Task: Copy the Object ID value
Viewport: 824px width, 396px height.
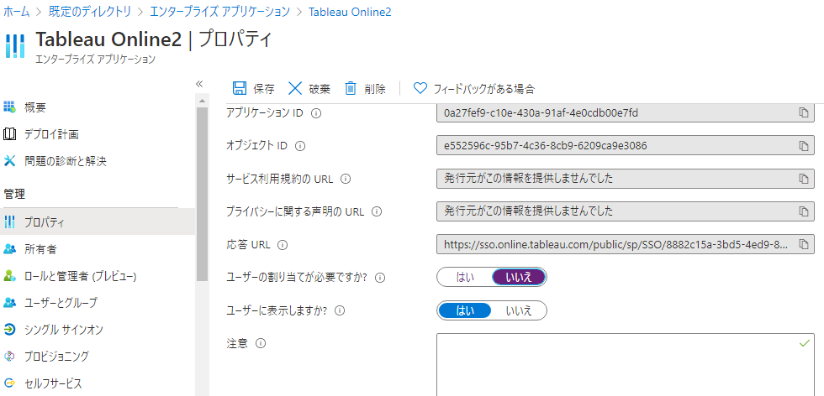Action: [x=803, y=146]
